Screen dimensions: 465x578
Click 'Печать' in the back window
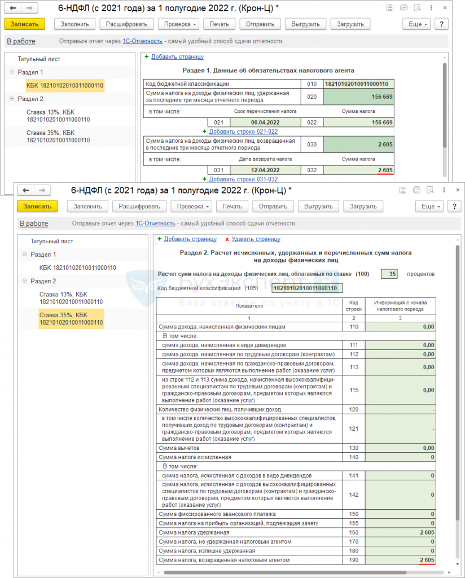pos(219,24)
